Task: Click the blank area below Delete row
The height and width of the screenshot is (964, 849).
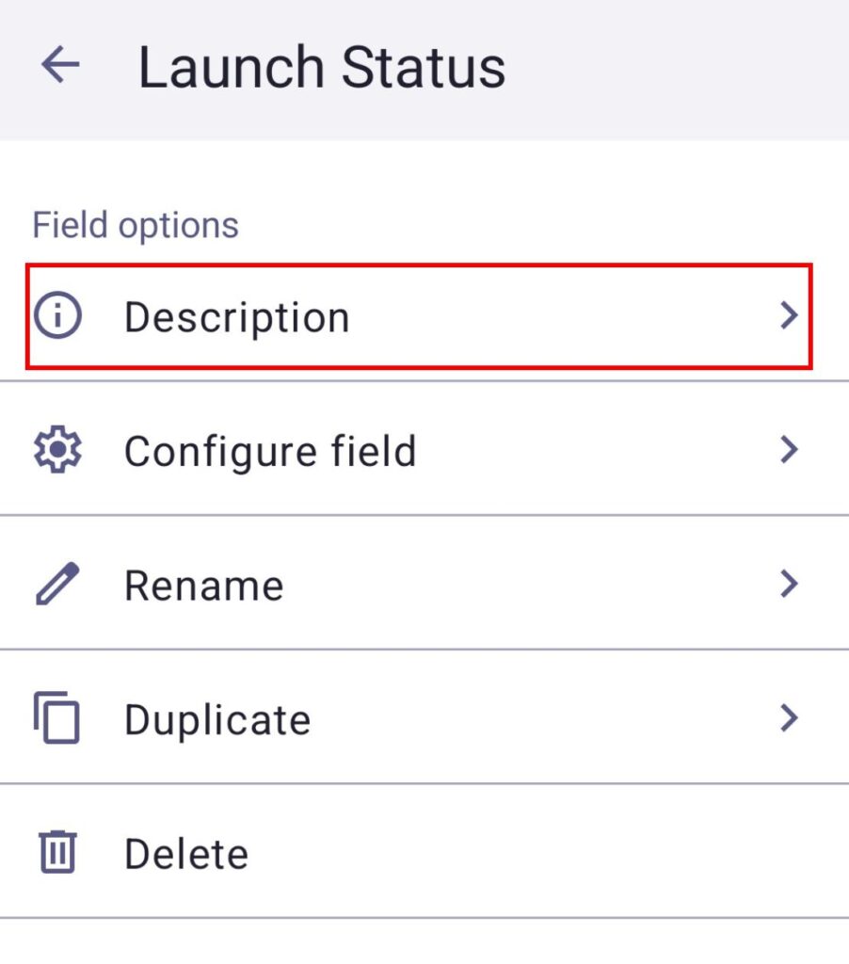Action: coord(424,941)
